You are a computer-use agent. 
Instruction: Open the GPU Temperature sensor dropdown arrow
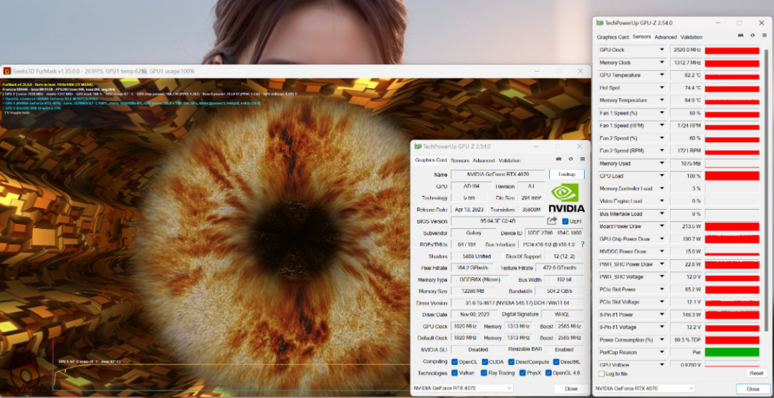(x=661, y=75)
